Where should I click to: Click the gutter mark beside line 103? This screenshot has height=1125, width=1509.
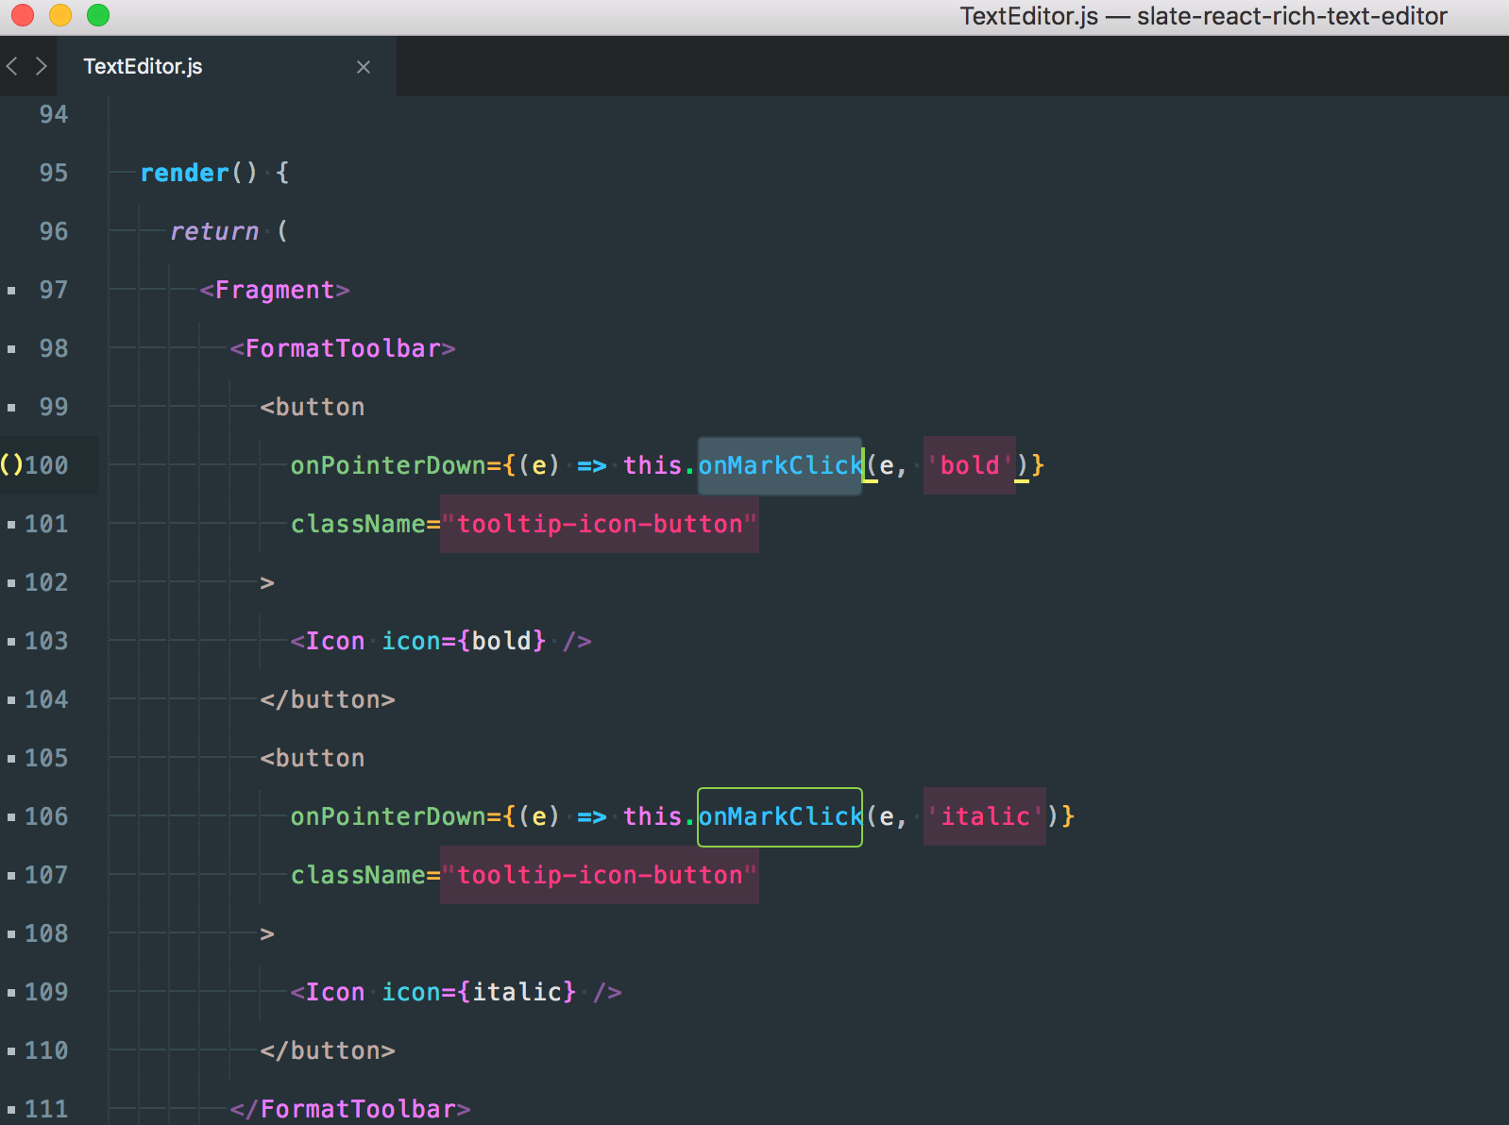pyautogui.click(x=11, y=642)
